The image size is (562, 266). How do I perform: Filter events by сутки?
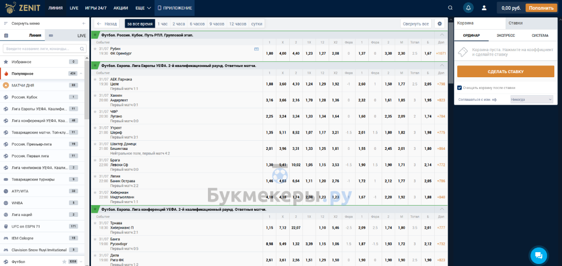click(256, 24)
